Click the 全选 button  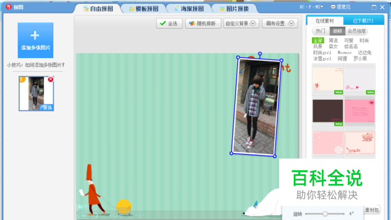click(x=170, y=23)
